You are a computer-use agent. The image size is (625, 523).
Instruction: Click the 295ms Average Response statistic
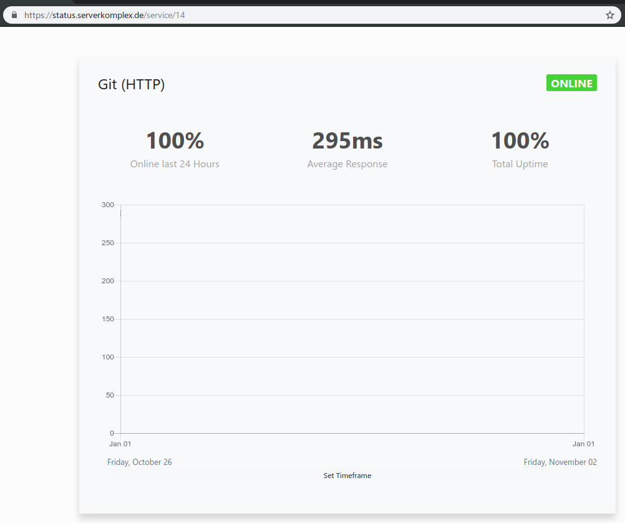click(347, 140)
